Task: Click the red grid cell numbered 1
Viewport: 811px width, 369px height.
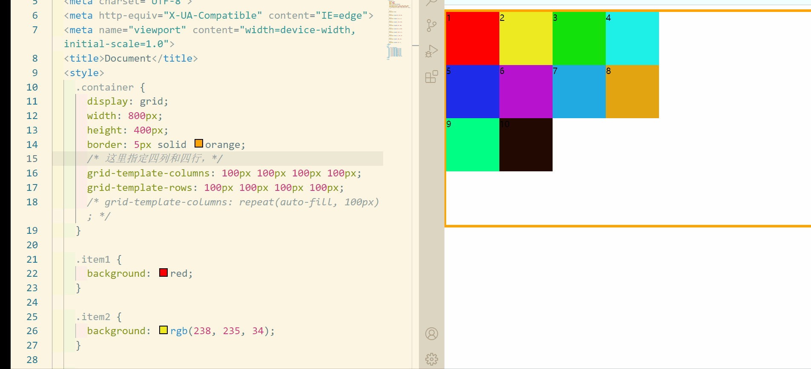Action: pos(473,38)
